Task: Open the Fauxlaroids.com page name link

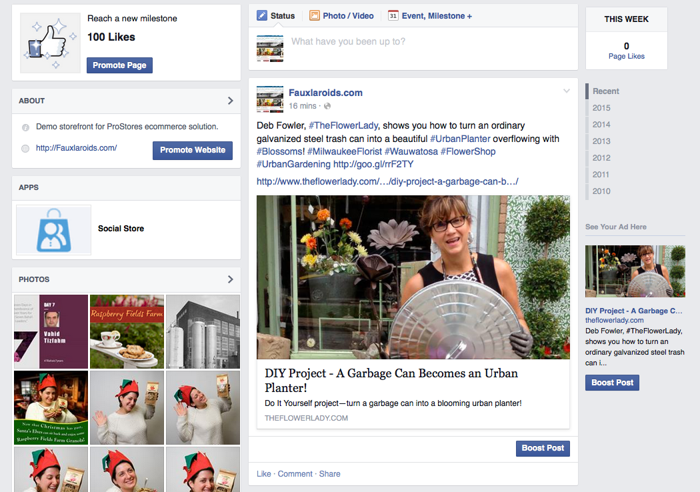Action: 325,93
